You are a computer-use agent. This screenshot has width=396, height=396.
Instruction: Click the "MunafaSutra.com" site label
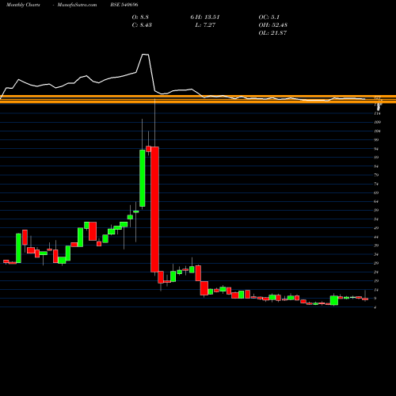tap(77, 5)
